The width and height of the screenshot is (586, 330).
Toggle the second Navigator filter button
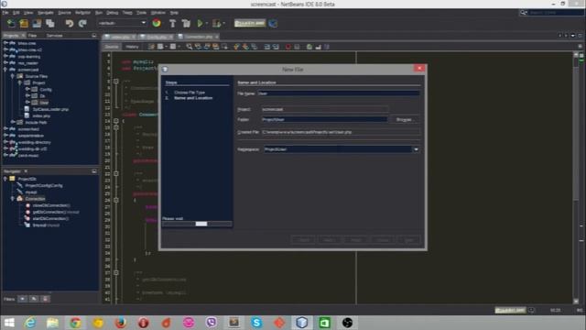(x=34, y=299)
